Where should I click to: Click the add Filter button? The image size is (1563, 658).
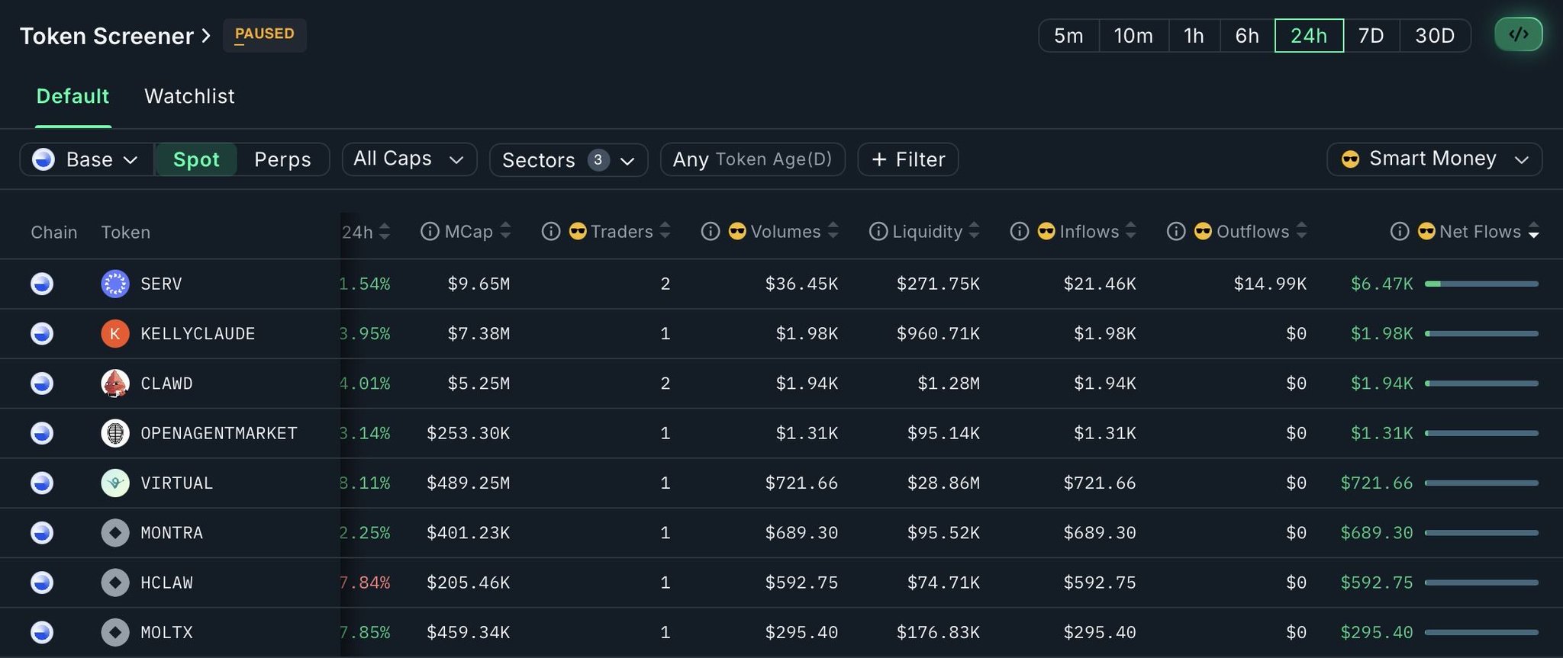[x=908, y=159]
